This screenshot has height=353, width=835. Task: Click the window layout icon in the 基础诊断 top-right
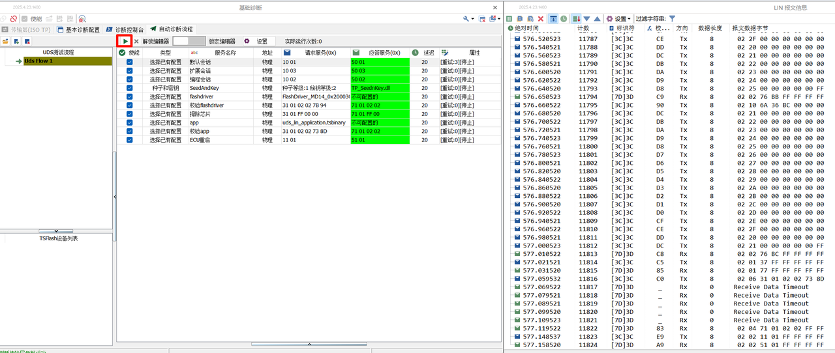[x=491, y=19]
